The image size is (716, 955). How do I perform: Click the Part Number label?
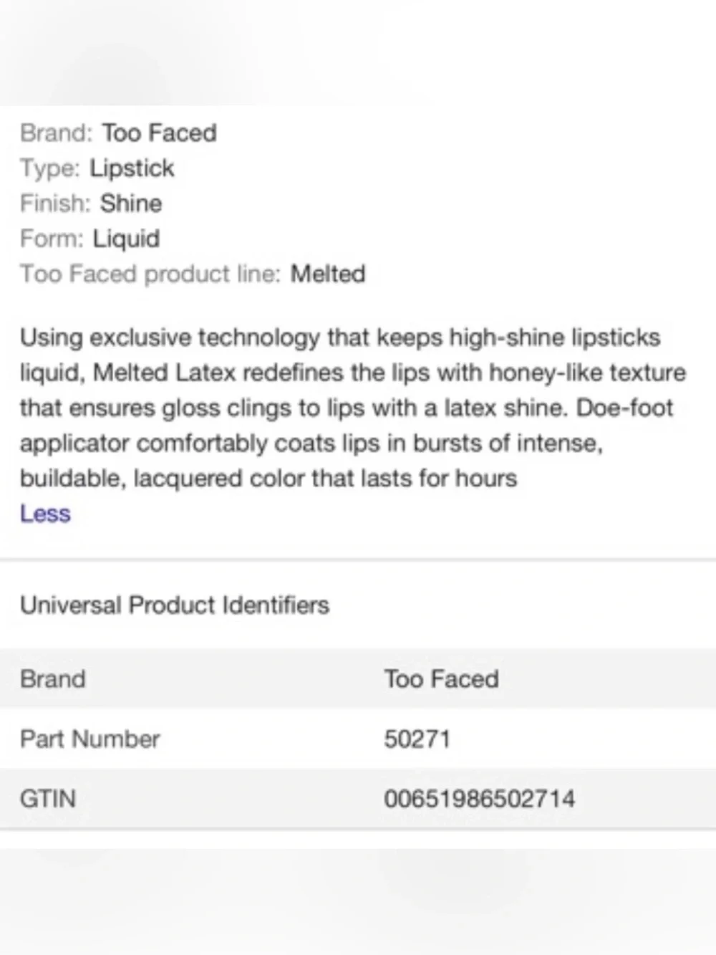tap(90, 739)
